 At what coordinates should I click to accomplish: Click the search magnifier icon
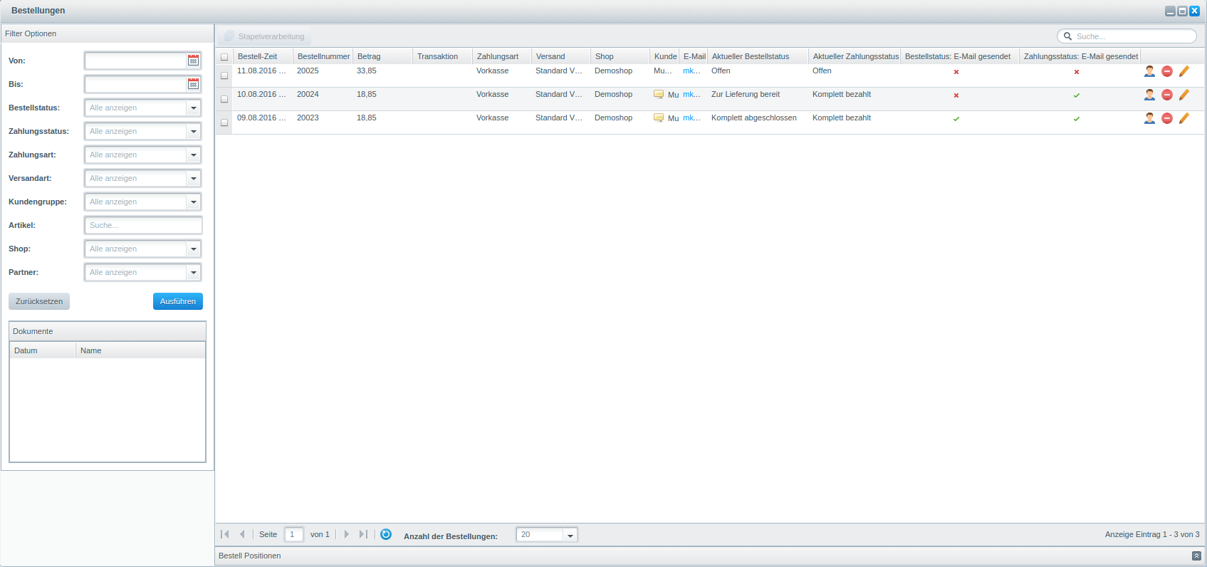point(1067,36)
